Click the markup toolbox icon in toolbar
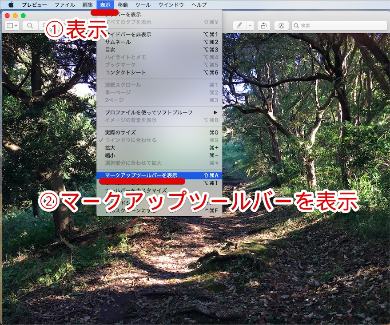The image size is (390, 325). click(281, 26)
